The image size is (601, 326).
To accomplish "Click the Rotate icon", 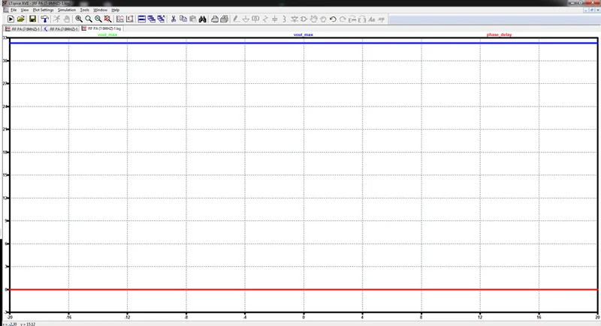I will tap(352, 19).
